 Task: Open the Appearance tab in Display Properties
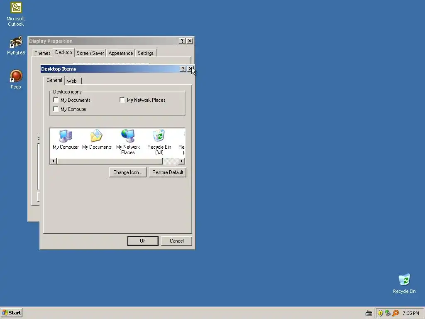tap(121, 53)
